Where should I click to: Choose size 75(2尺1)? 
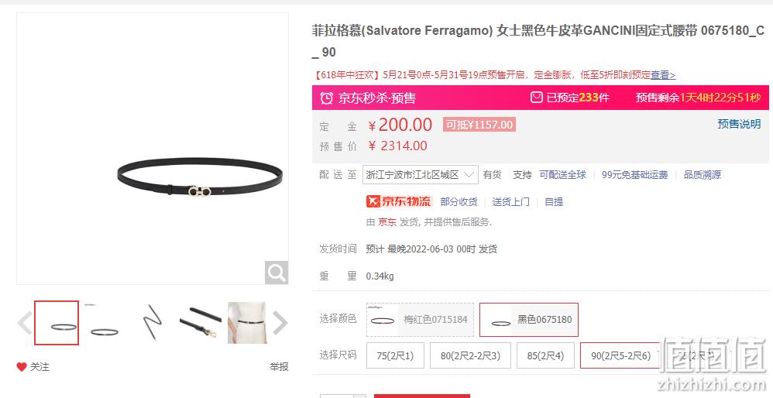coord(395,355)
